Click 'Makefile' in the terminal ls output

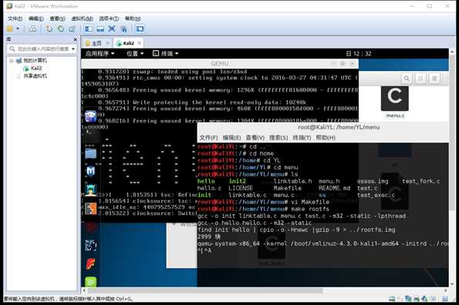[288, 188]
